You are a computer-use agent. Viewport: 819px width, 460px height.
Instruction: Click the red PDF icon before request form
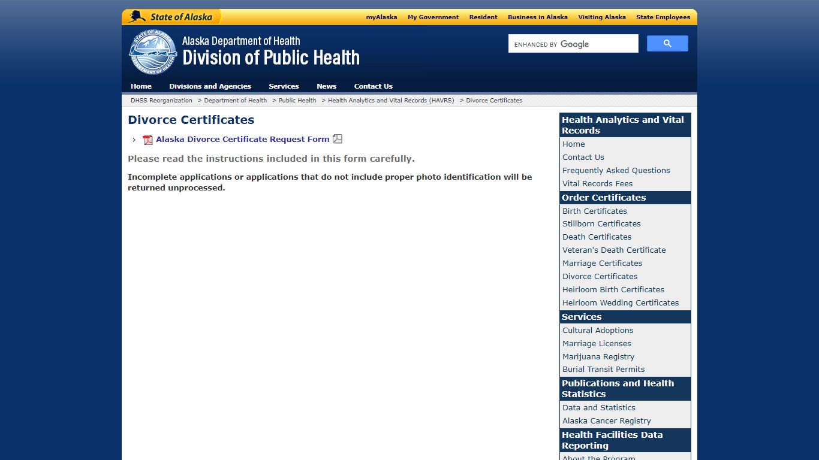point(147,140)
